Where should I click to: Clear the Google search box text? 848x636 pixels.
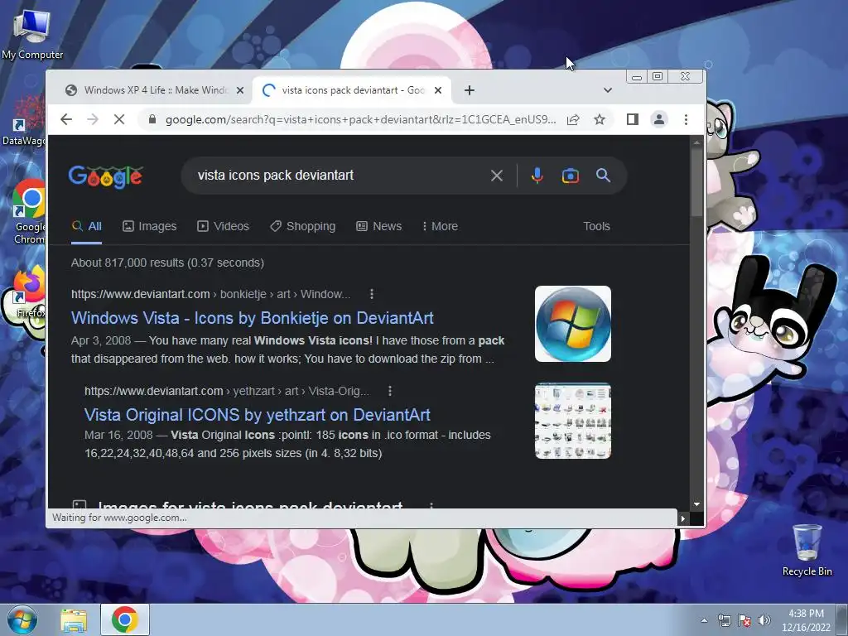[497, 176]
